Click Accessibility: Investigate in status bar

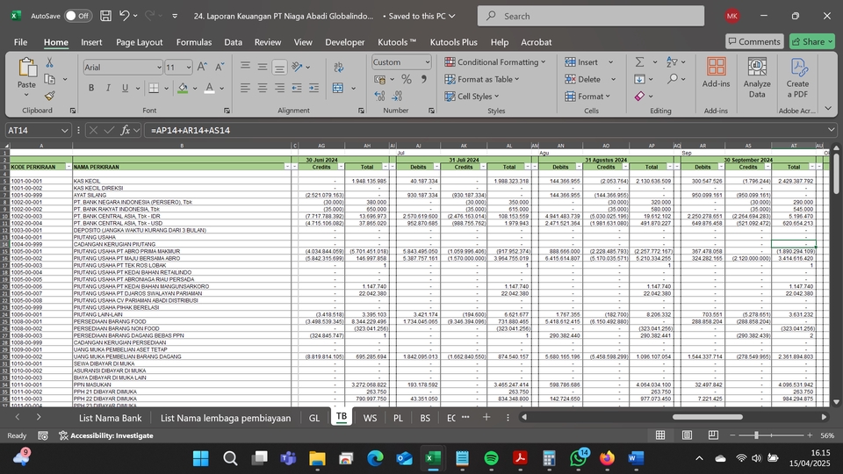(x=106, y=435)
